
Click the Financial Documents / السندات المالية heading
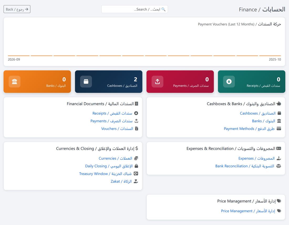pos(100,104)
